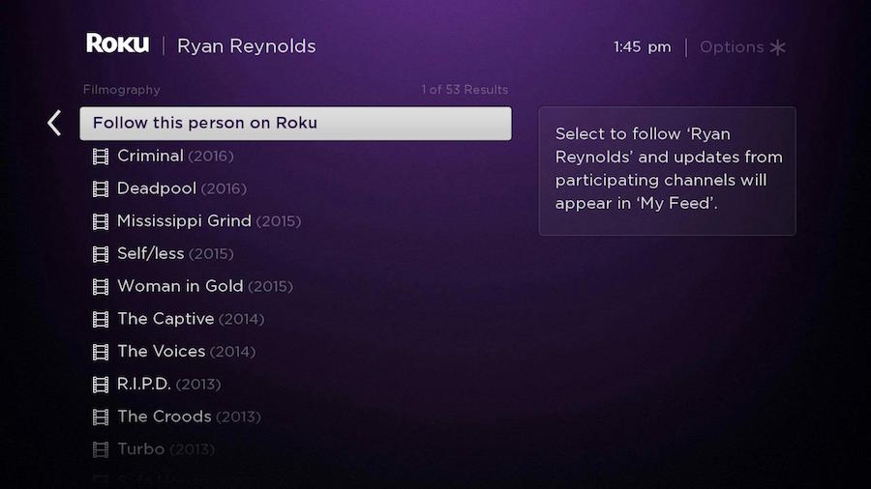Screen dimensions: 871x489
Task: Click the film icon next to R.I.P.D.
Action: (101, 385)
